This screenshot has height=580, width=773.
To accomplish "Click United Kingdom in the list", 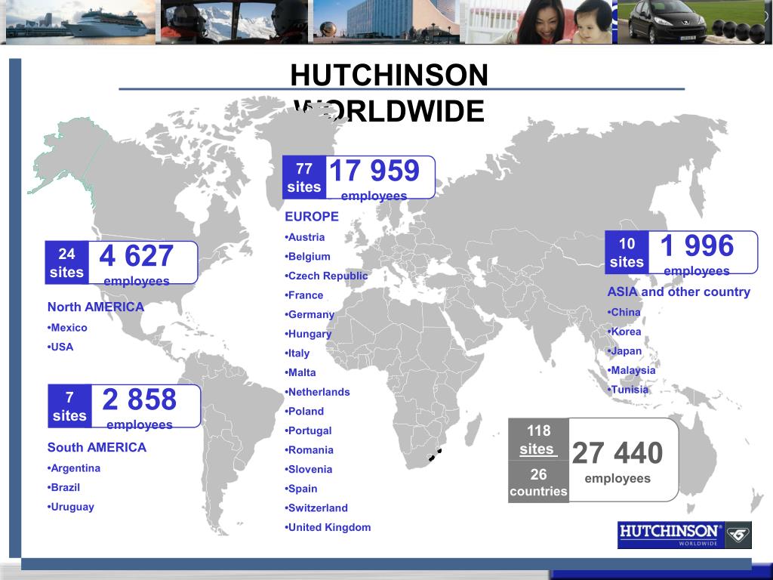I will [x=328, y=527].
